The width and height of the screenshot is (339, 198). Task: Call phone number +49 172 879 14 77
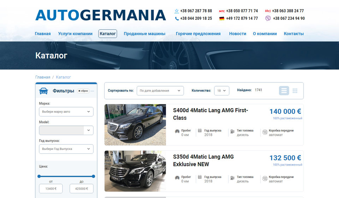[x=242, y=19]
